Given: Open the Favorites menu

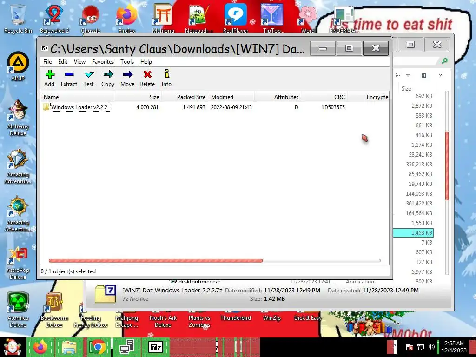Looking at the screenshot, I should coord(103,62).
